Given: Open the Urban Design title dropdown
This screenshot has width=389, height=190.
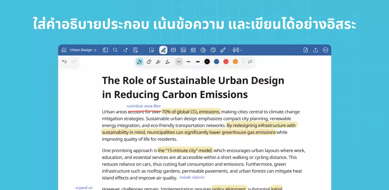Looking at the screenshot, I should coord(83,50).
